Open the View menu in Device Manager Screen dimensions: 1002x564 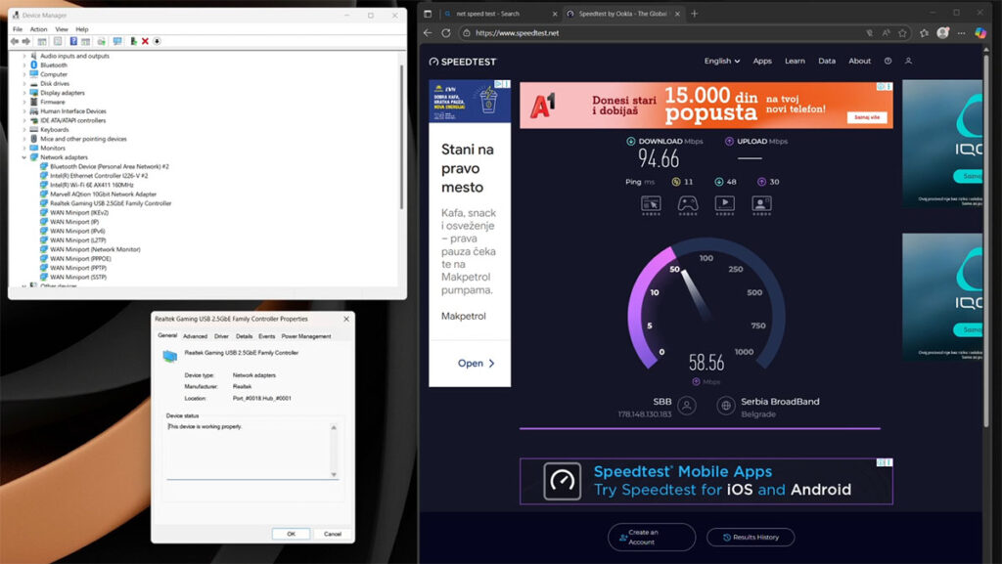pyautogui.click(x=62, y=29)
